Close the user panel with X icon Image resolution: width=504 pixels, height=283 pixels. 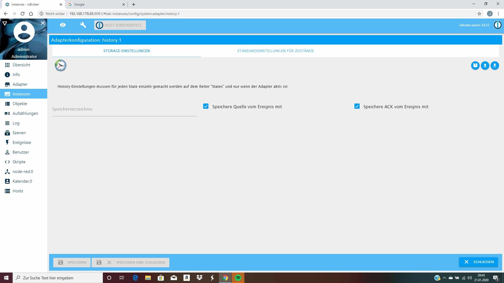pos(43,23)
